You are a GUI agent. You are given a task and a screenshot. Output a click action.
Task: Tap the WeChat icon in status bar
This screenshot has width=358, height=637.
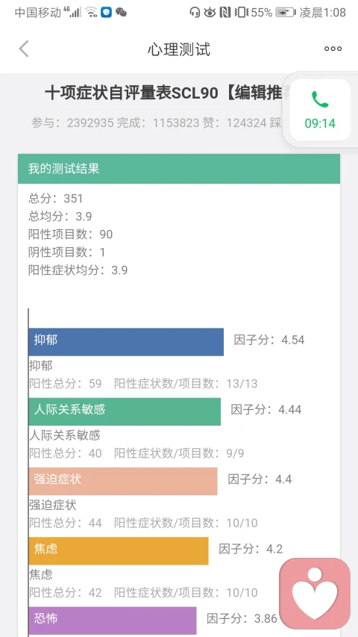[x=121, y=13]
